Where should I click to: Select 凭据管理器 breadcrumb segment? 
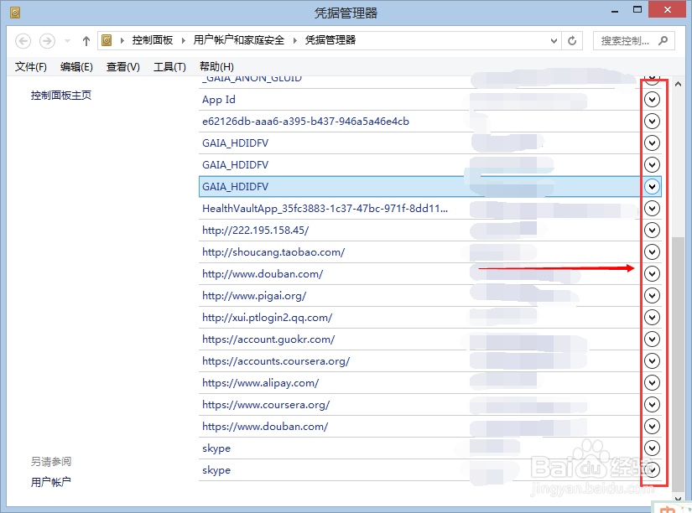(330, 40)
